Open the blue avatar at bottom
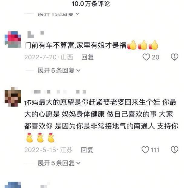 pyautogui.click(x=13, y=185)
